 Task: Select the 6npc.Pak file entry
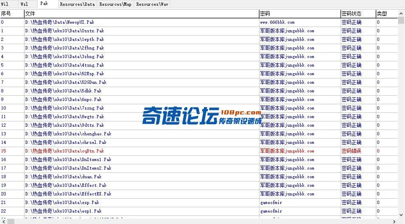pos(63,99)
